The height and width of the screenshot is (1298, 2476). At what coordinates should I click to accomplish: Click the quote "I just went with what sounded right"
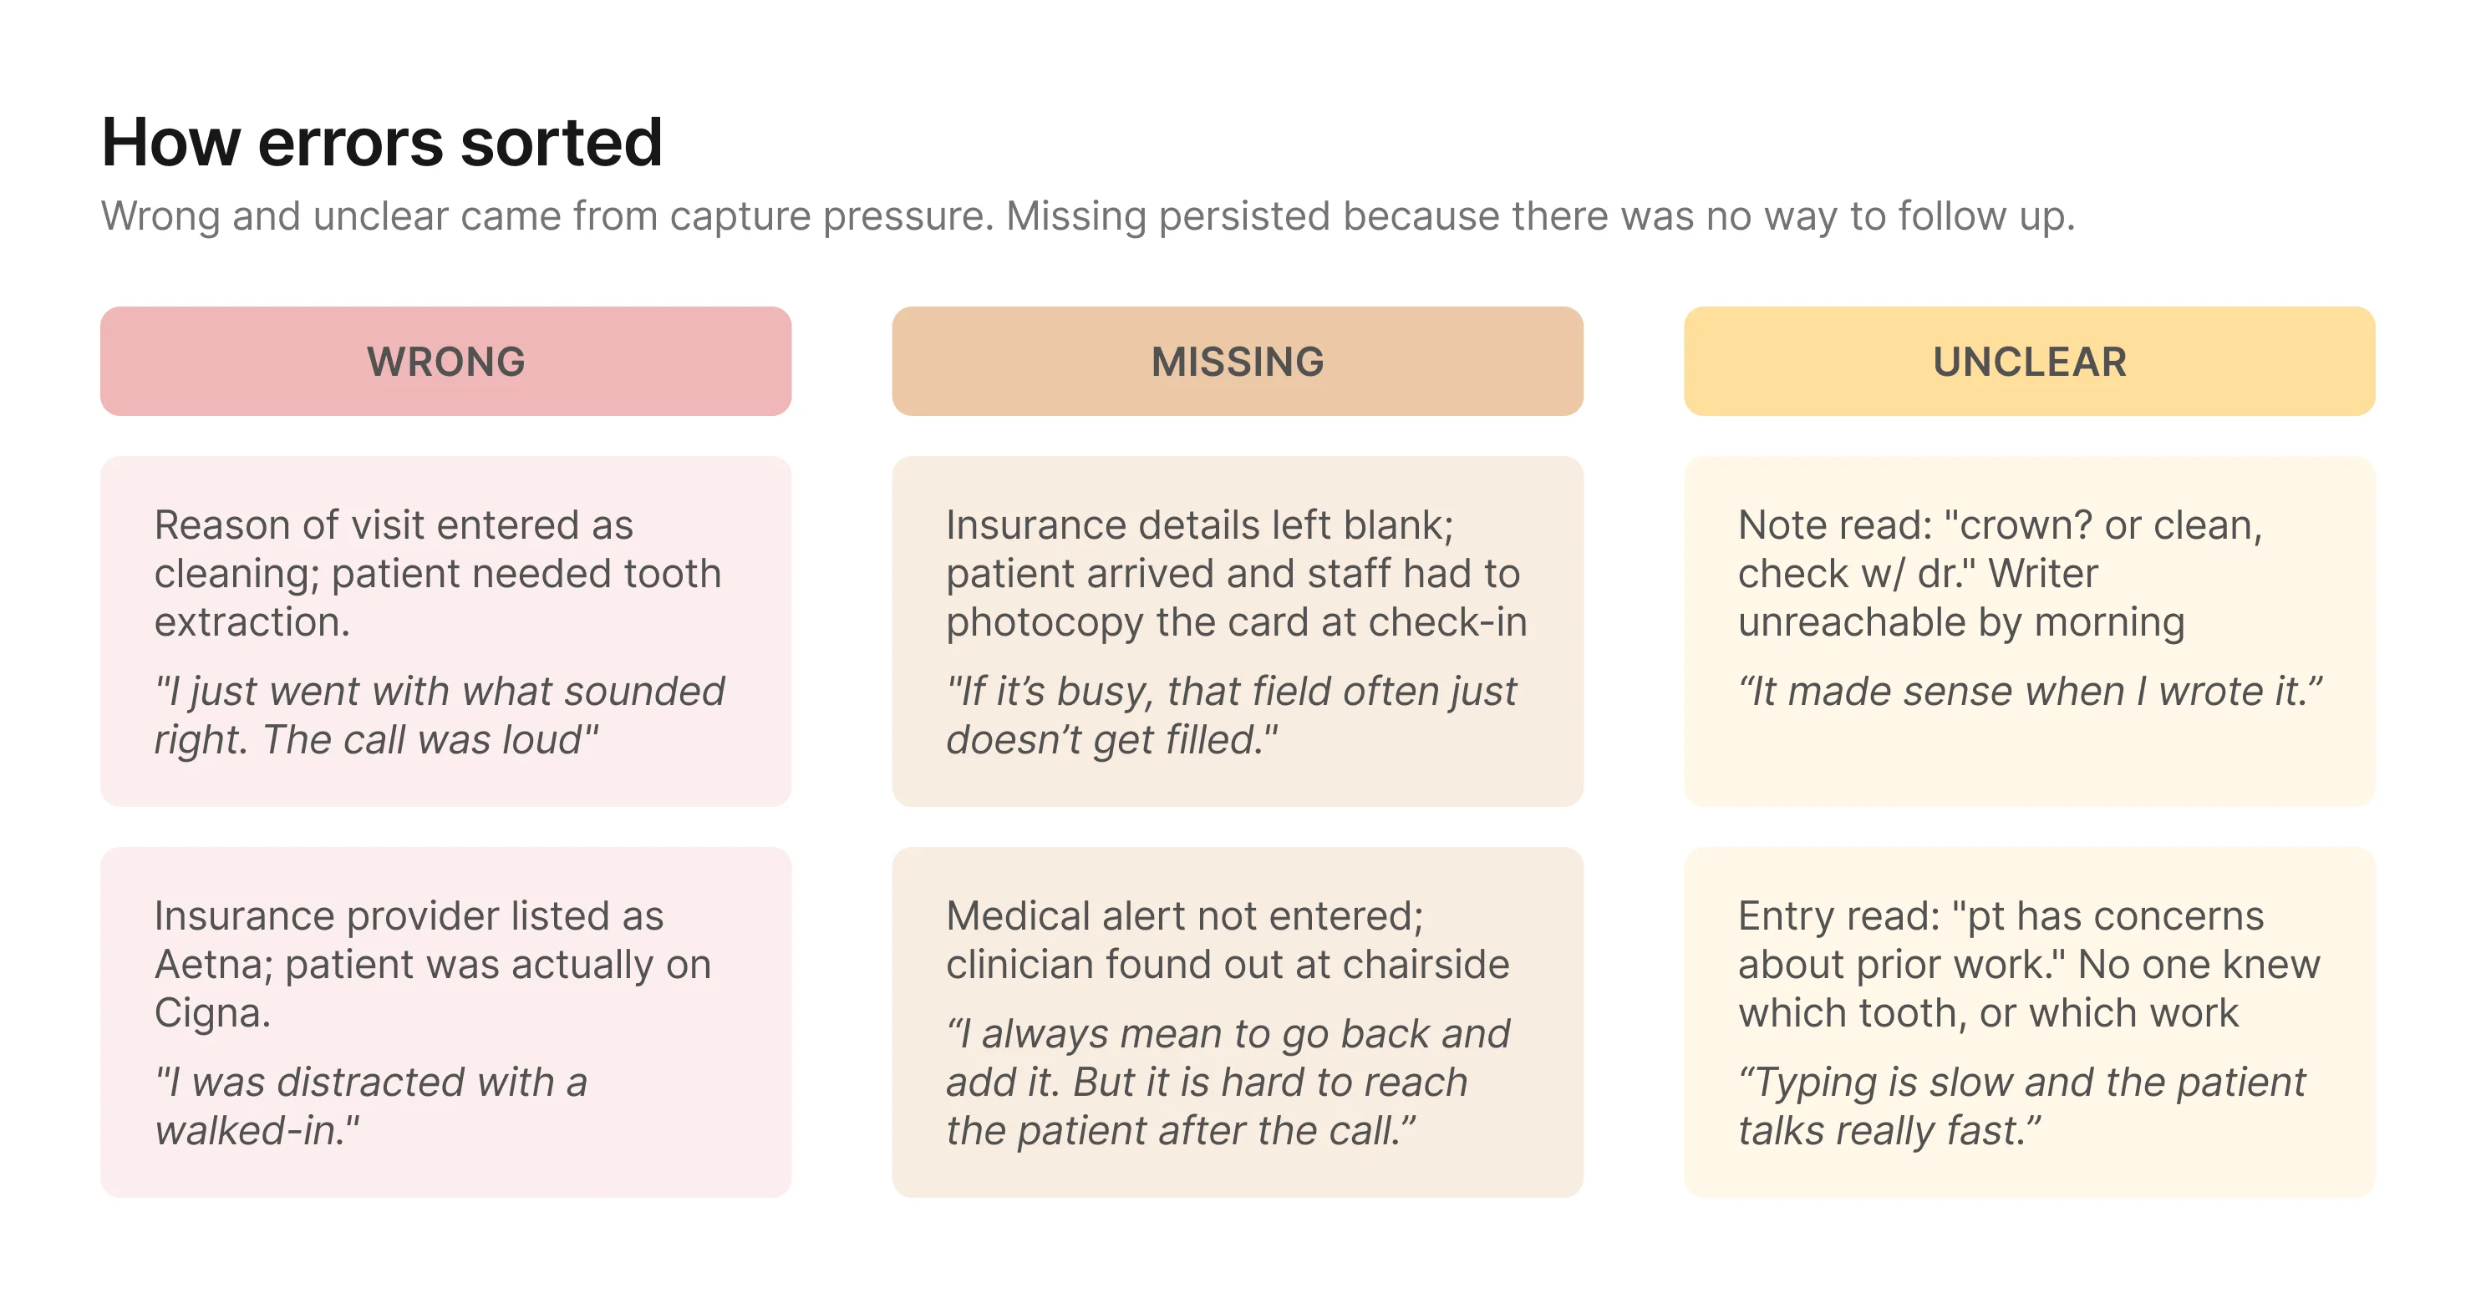click(440, 715)
